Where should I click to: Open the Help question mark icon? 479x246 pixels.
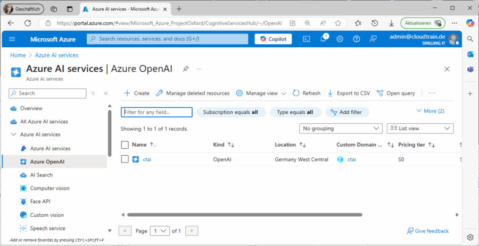coord(356,39)
